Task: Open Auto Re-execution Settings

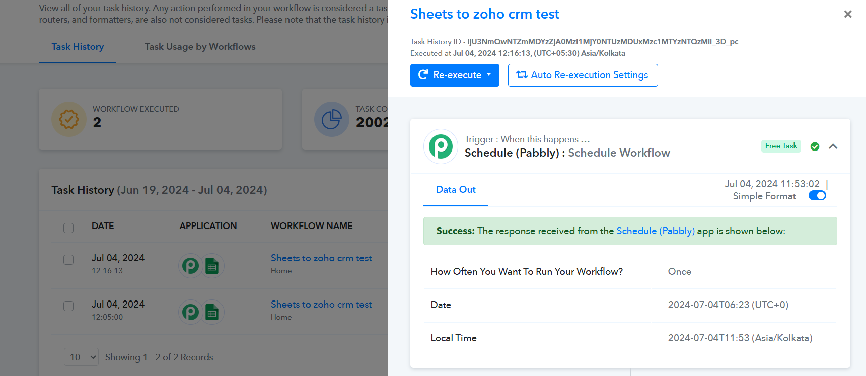Action: pos(583,75)
